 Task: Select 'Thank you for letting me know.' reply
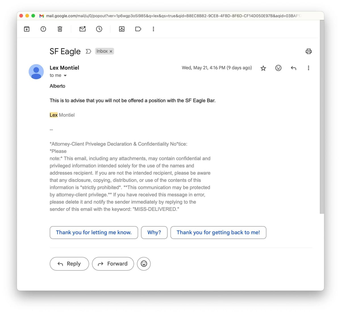(x=94, y=233)
